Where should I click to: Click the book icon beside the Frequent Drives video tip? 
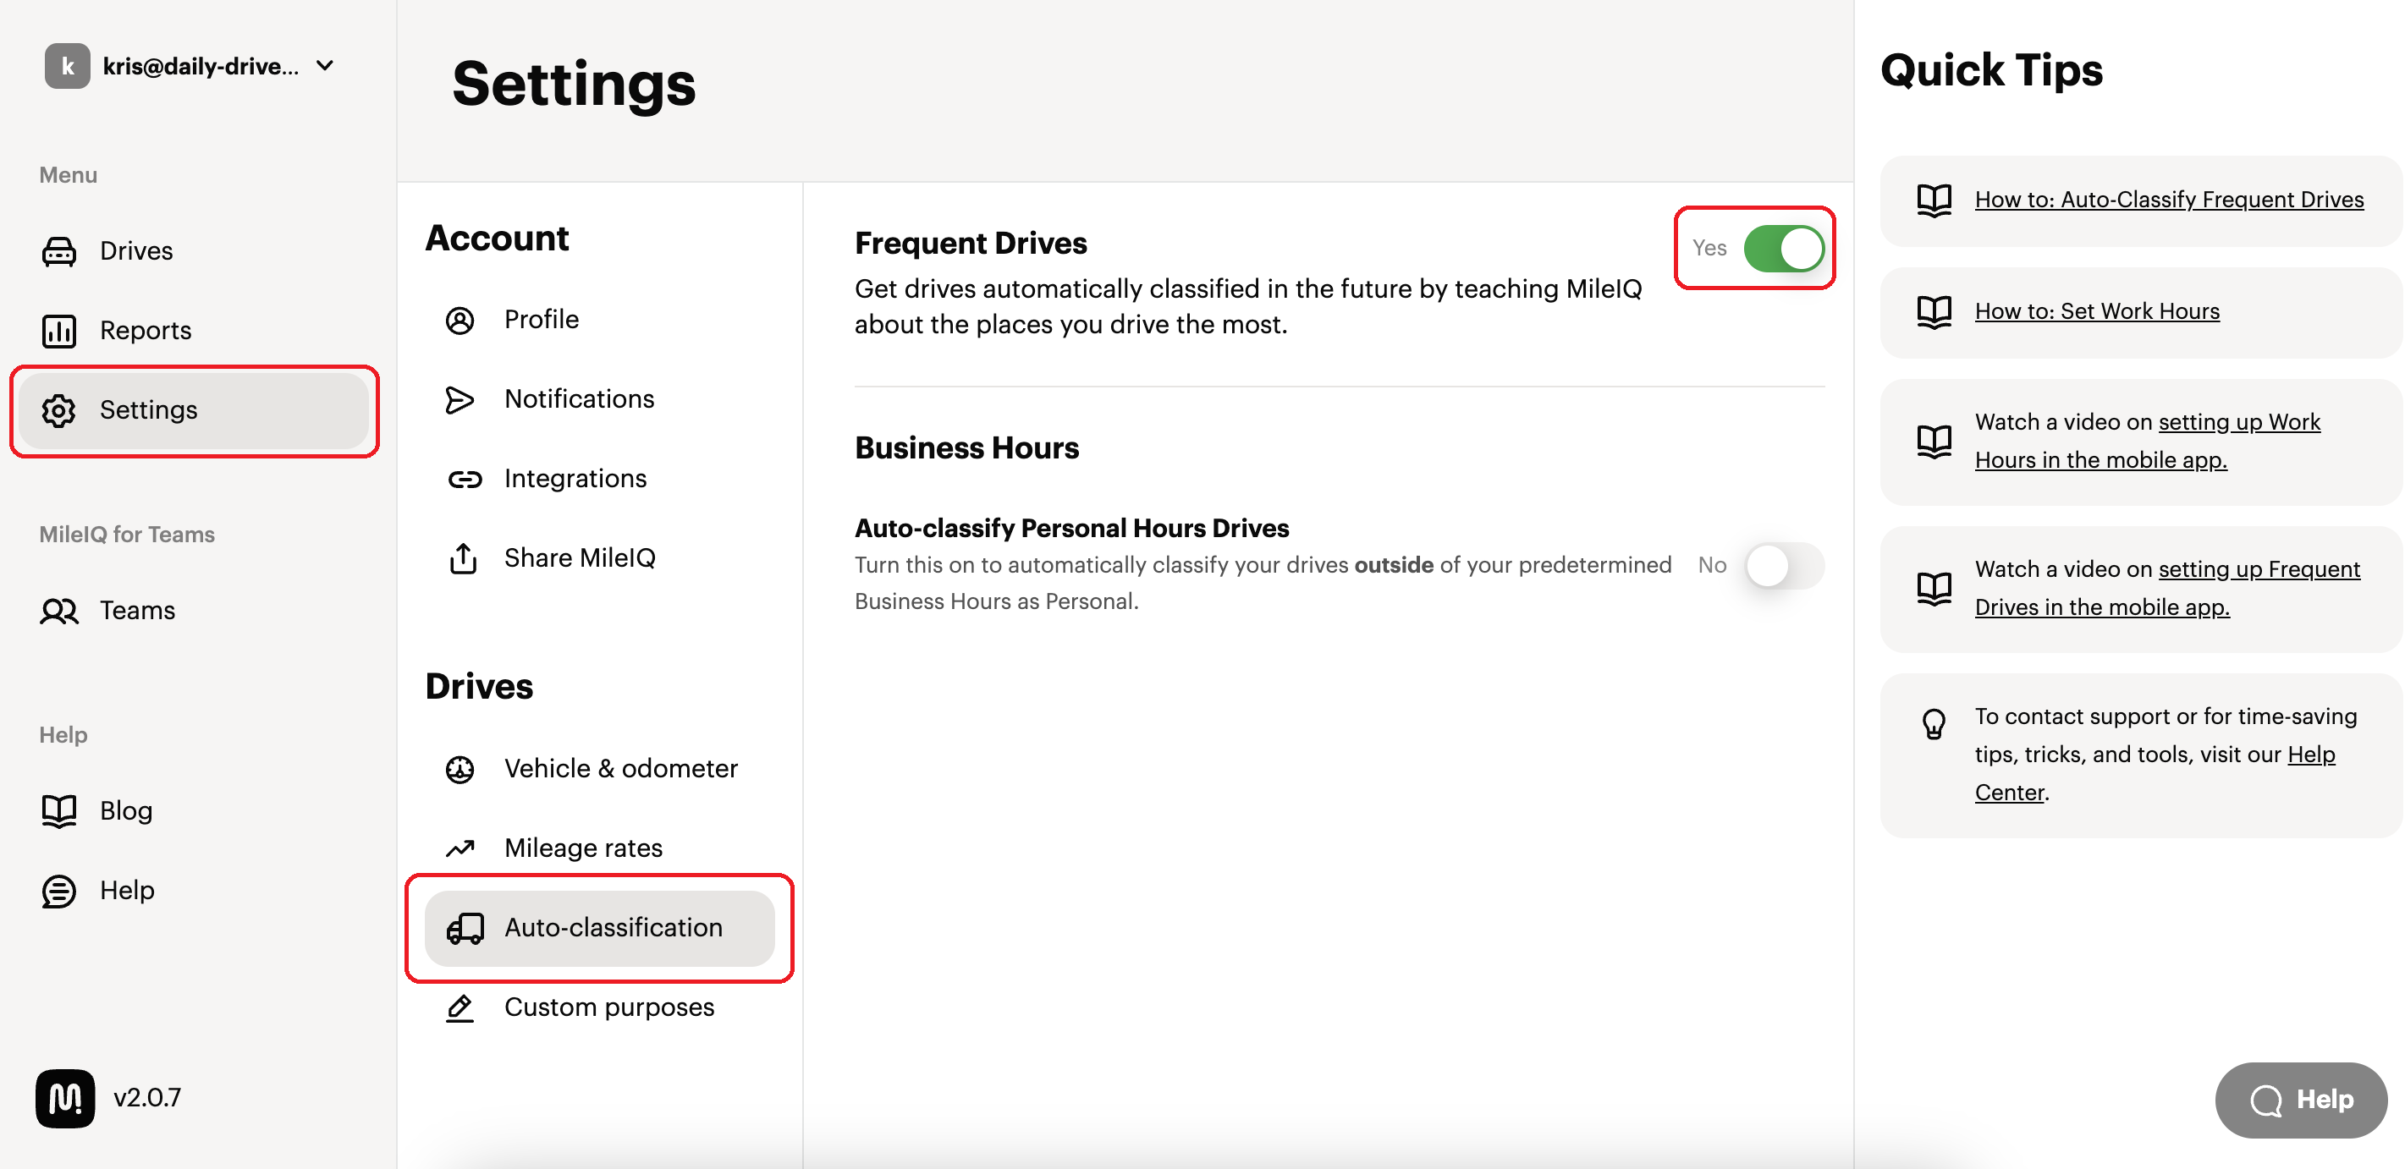click(1934, 589)
